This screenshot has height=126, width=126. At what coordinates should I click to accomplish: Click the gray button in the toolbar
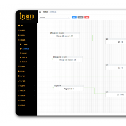[80, 17]
